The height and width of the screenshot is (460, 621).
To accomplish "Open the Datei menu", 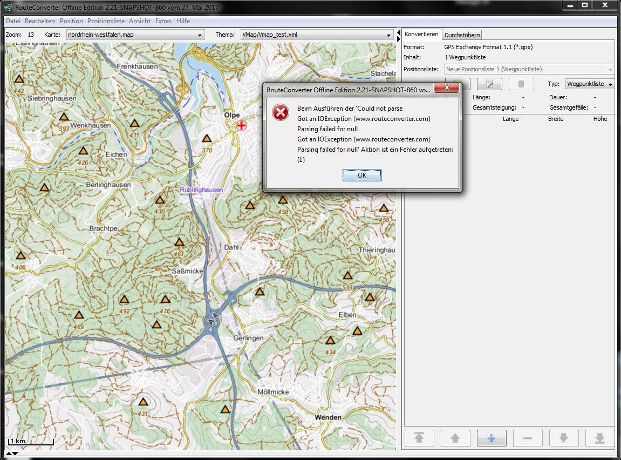I will coord(13,21).
